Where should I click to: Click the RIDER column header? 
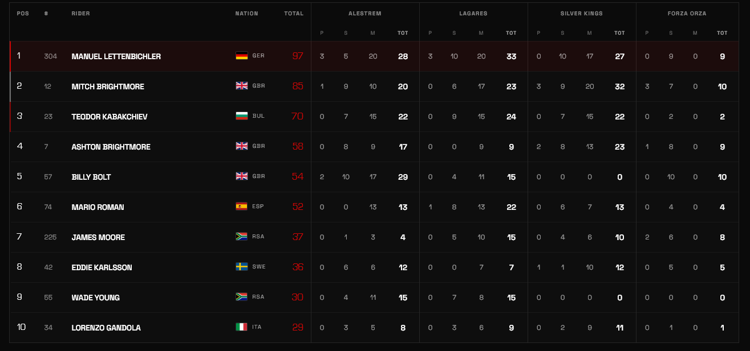click(81, 14)
